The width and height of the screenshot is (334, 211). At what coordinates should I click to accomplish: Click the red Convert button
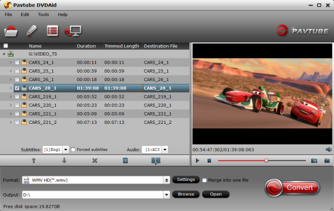pos(292,188)
